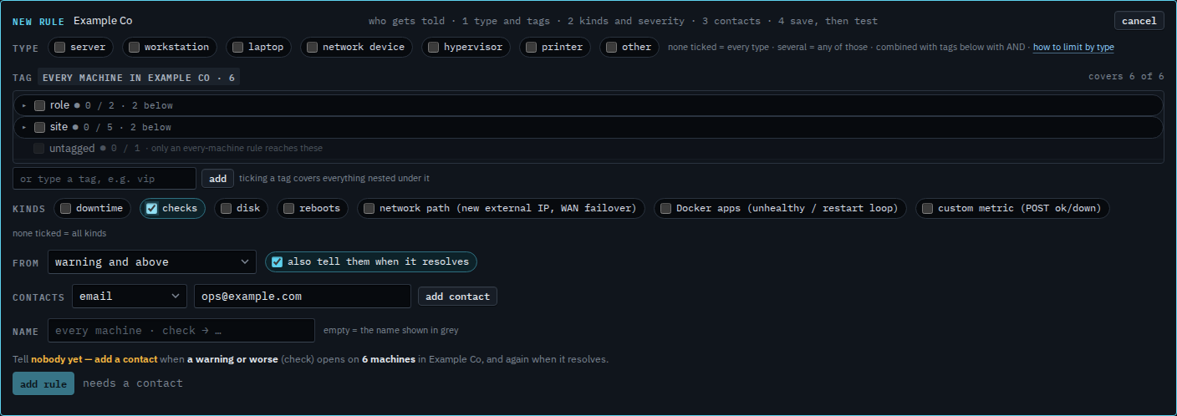Click the 'nobody yet — add a contact' text
This screenshot has height=416, width=1177.
pos(94,359)
